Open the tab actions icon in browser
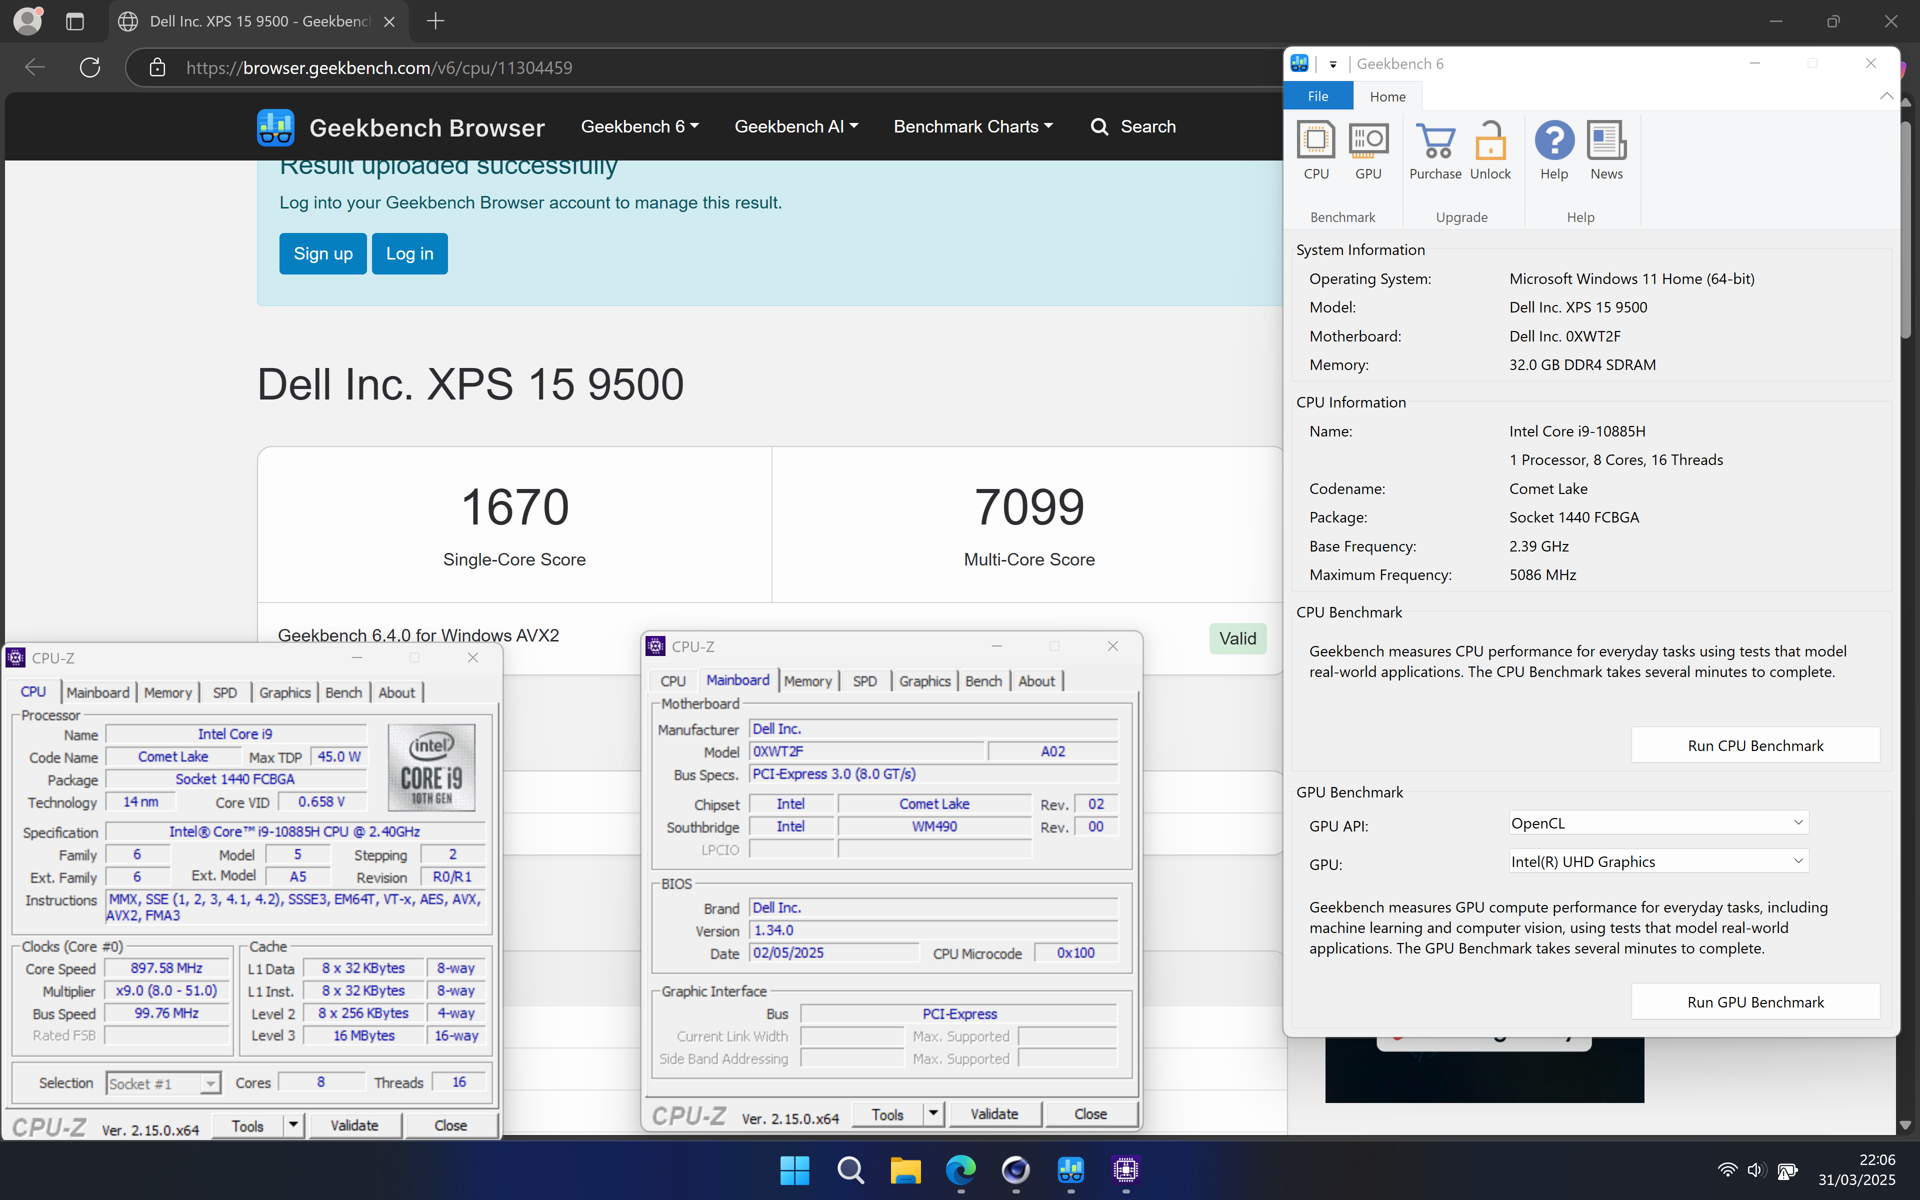The width and height of the screenshot is (1920, 1200). [74, 21]
